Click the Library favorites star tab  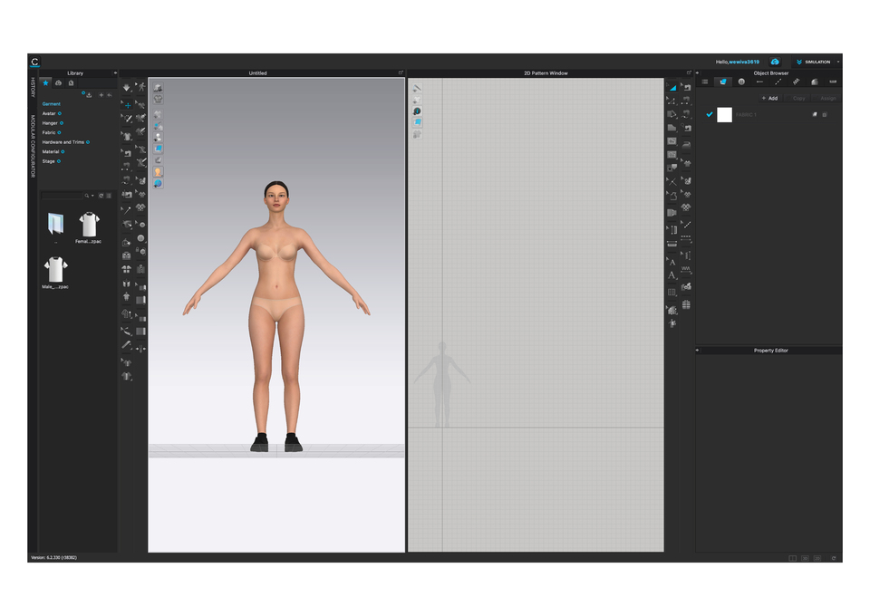46,82
